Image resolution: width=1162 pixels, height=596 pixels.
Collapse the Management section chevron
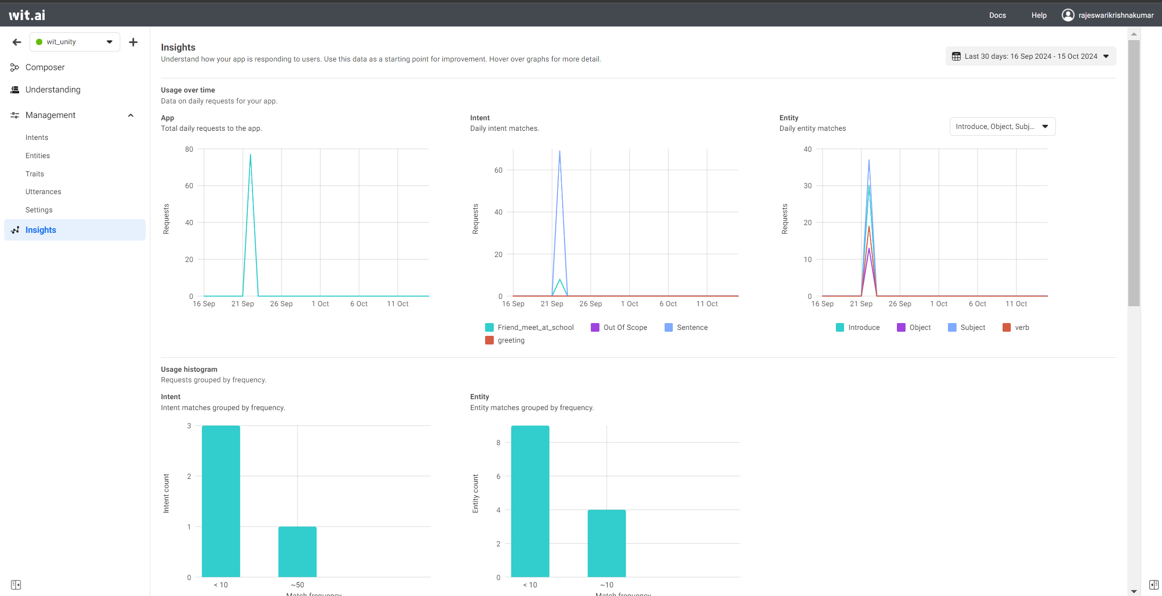pyautogui.click(x=131, y=115)
